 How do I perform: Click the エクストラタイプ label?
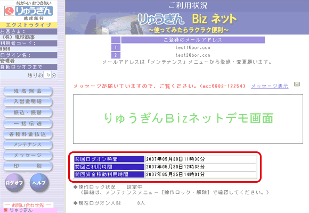(29, 25)
